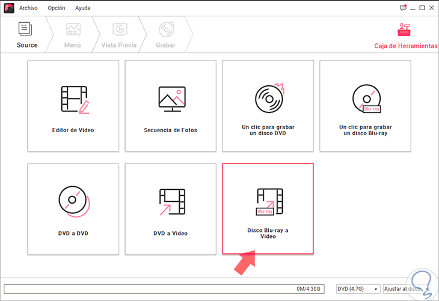
Task: Go to the Menú step
Action: pyautogui.click(x=73, y=35)
